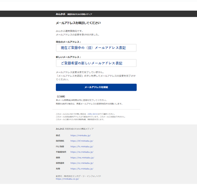Open https://fx.minkabu.jp/ link
This screenshot has width=197, height=188.
pyautogui.click(x=82, y=147)
